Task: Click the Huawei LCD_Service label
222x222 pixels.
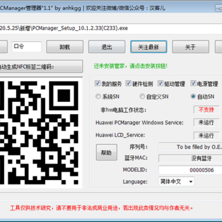Action: 120,135
